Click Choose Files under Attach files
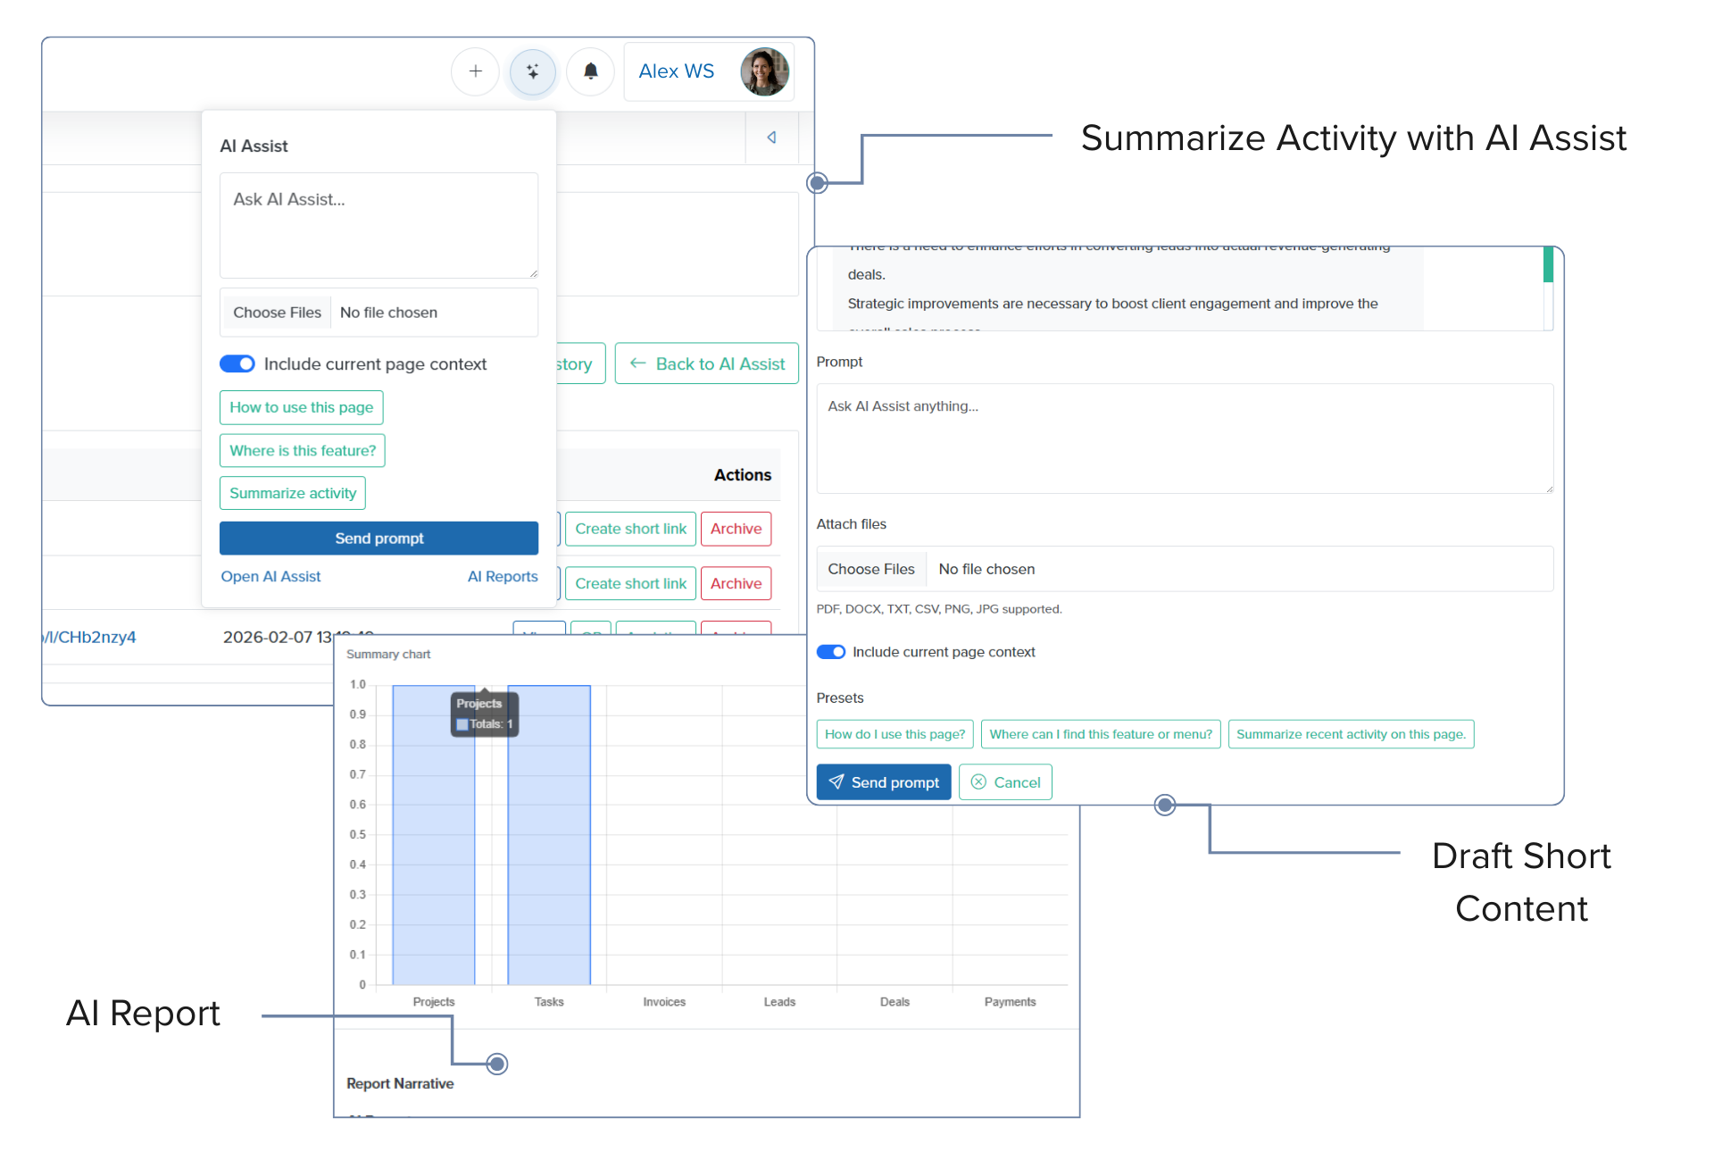 pyautogui.click(x=870, y=569)
